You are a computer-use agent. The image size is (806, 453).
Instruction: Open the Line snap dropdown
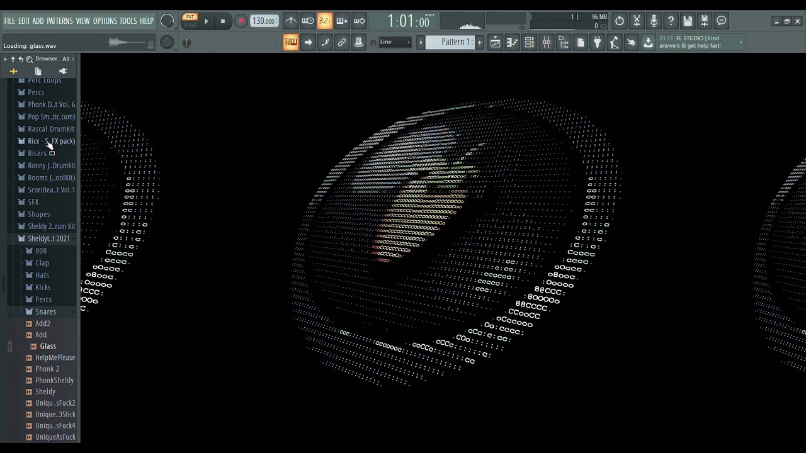pos(395,42)
